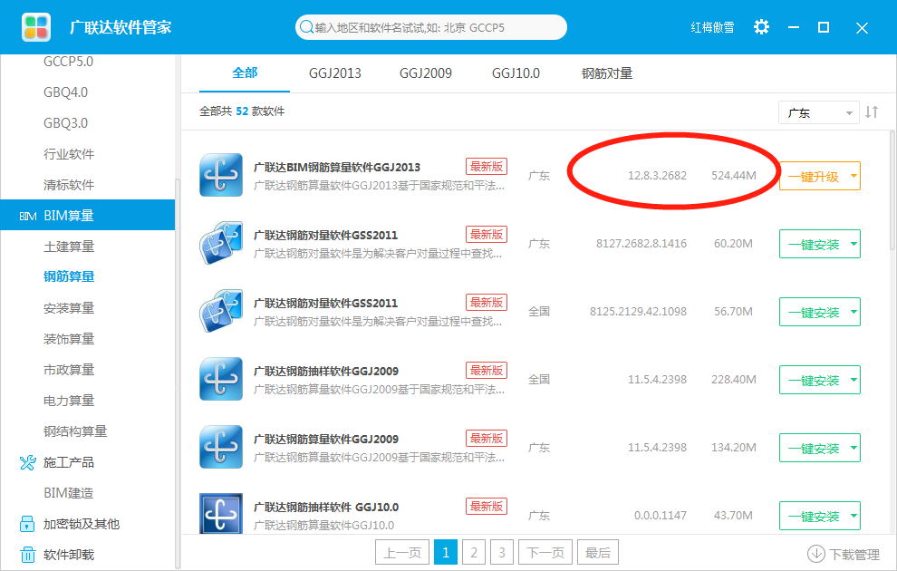Open settings via the gear icon
897x571 pixels.
point(761,27)
